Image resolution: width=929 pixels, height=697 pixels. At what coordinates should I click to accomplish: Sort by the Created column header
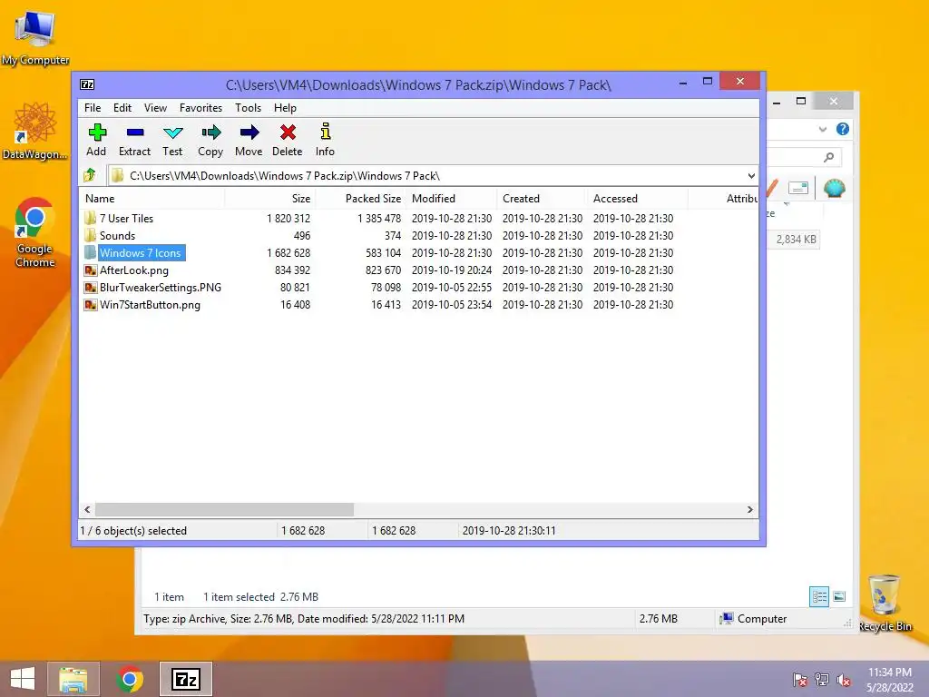tap(543, 199)
